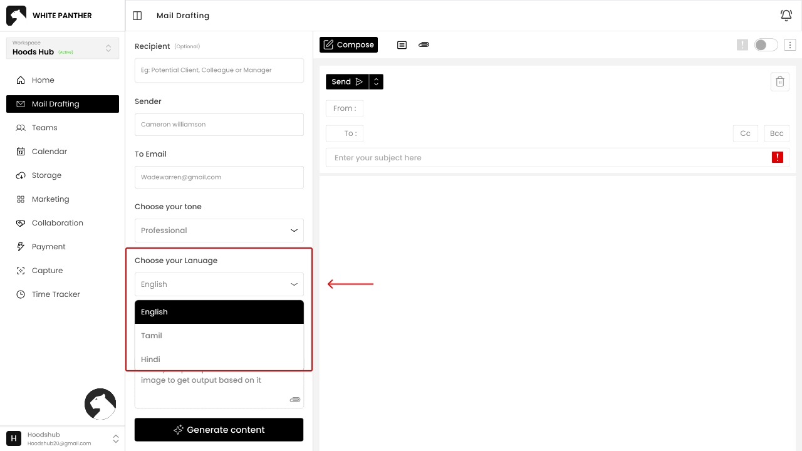Click the red exclamation priority icon
802x451 pixels.
pos(777,158)
